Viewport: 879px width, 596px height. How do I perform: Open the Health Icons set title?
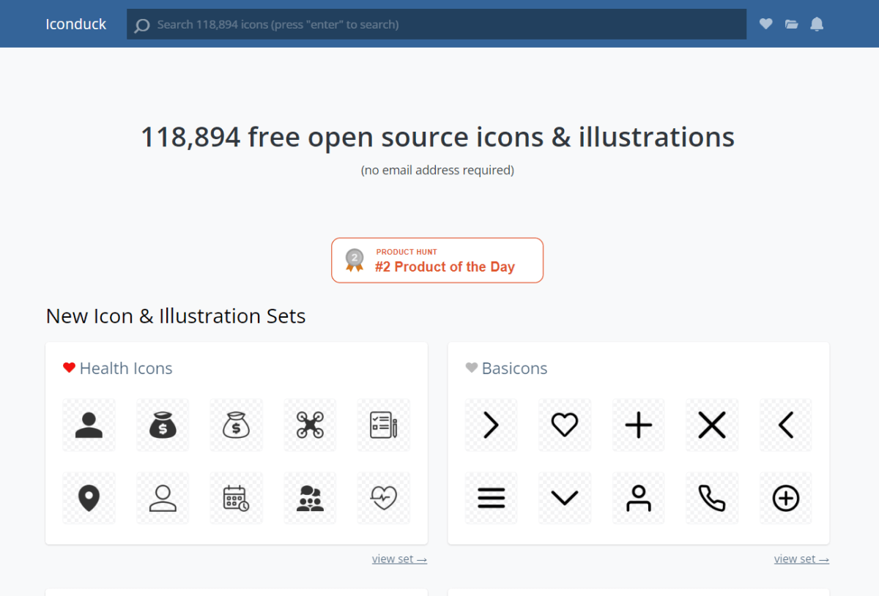coord(126,368)
